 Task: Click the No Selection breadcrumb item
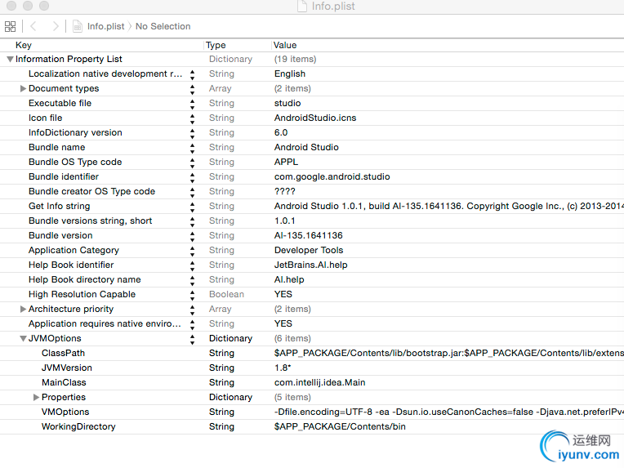[163, 26]
